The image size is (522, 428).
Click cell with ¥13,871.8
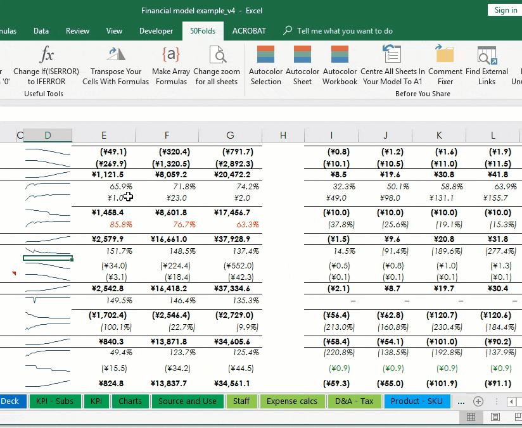[x=167, y=342]
